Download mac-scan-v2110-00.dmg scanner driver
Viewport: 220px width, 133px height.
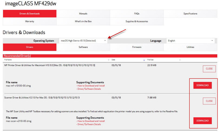(x=202, y=121)
